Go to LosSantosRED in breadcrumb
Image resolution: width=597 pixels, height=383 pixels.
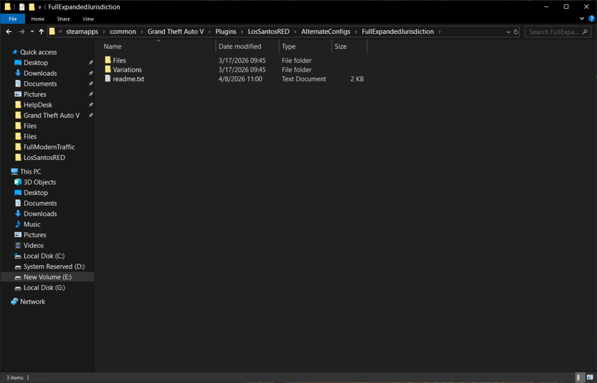click(269, 32)
